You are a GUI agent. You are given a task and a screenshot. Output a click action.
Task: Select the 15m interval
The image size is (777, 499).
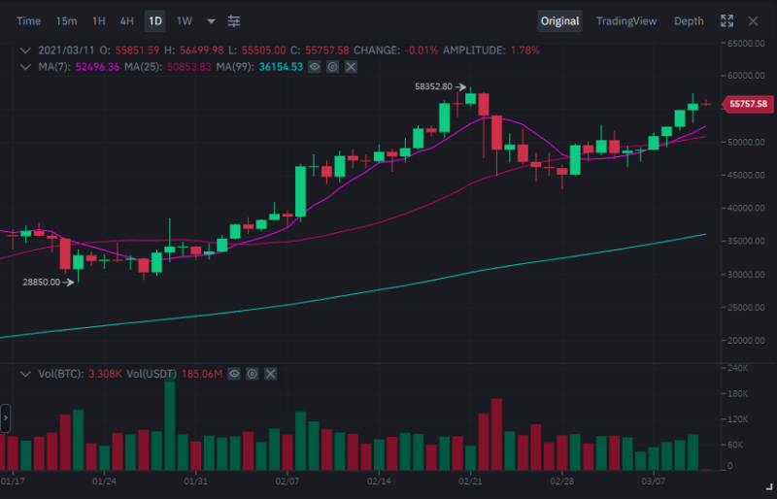point(66,21)
